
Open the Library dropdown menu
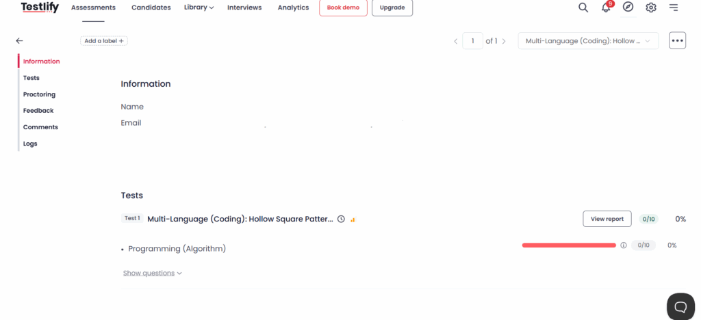pyautogui.click(x=199, y=8)
